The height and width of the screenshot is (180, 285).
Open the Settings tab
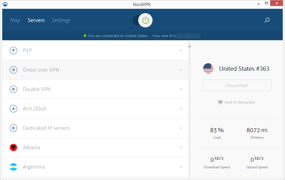(61, 20)
